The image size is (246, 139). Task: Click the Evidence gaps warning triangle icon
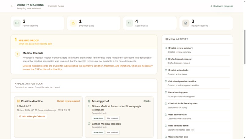click(x=73, y=23)
